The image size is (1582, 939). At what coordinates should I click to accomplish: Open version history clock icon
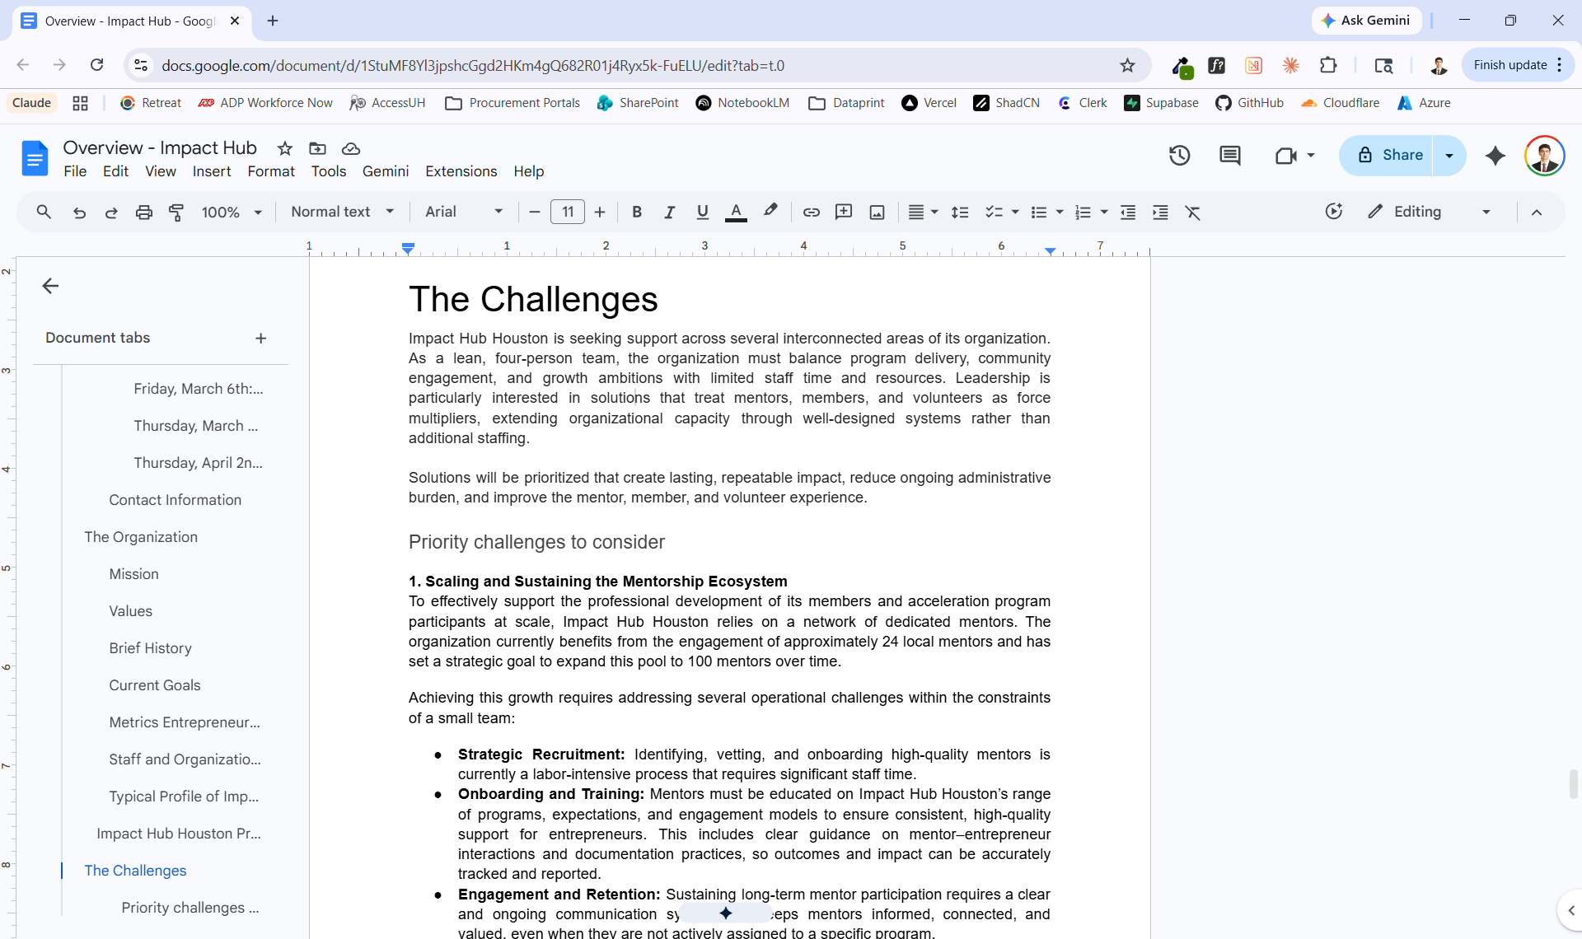(1179, 155)
